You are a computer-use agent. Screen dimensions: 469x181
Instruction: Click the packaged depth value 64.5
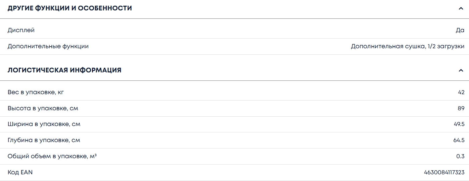coord(459,140)
